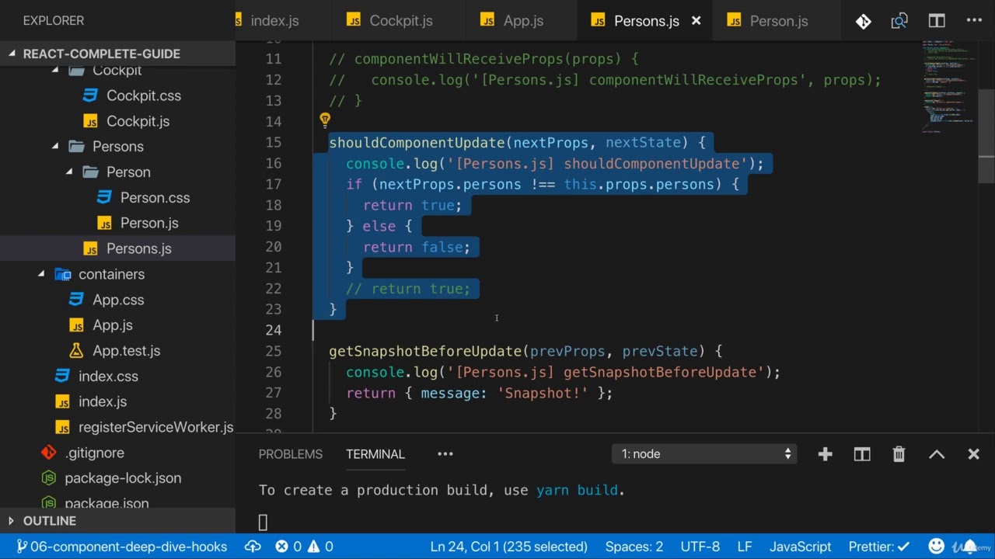Collapse the containers folder

tap(41, 274)
